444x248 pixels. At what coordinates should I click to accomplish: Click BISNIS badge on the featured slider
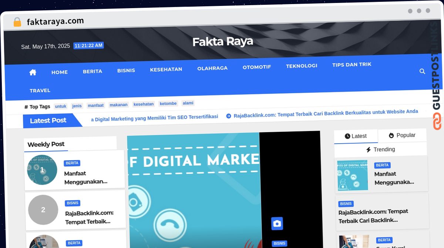(279, 244)
